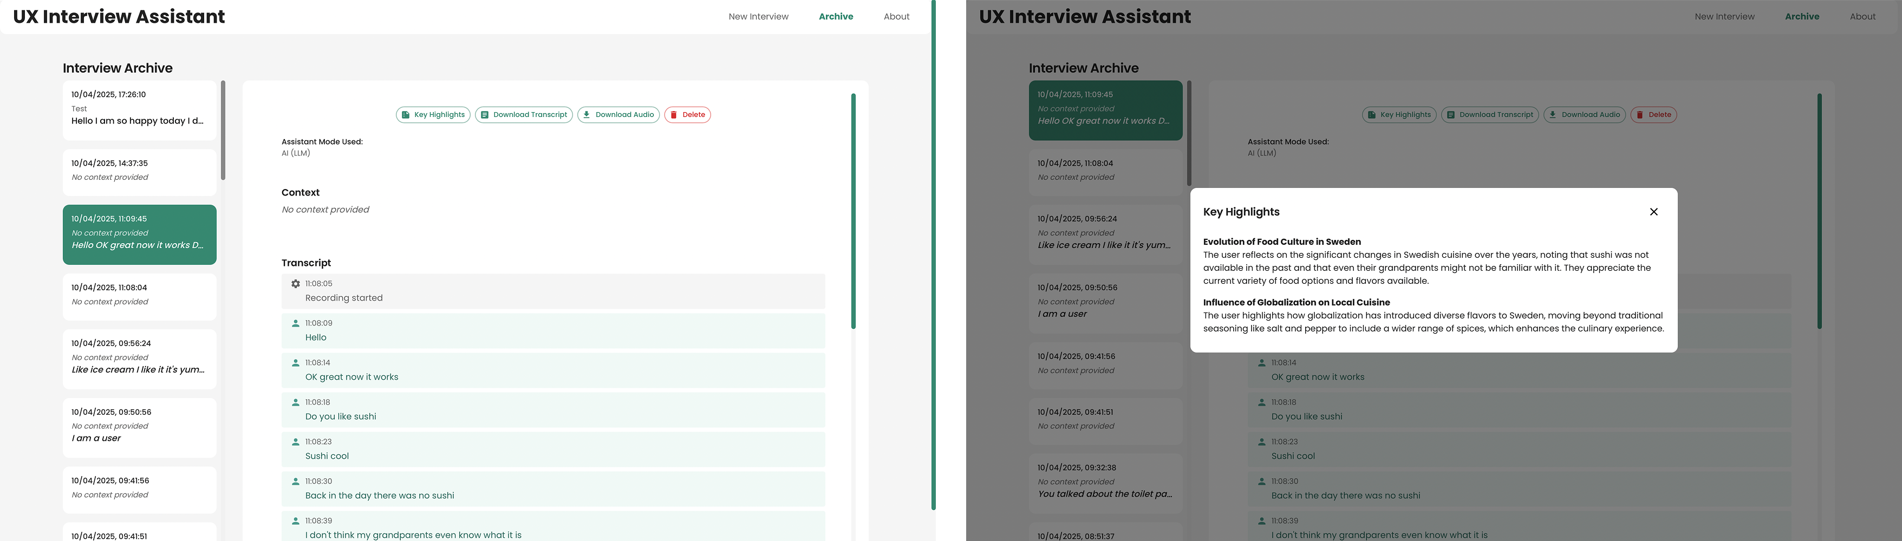Select the 11:08:04 card in dimmed right view

tap(1105, 173)
